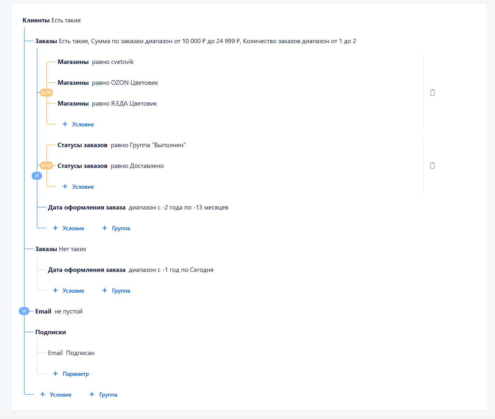Image resolution: width=495 pixels, height=419 pixels.
Task: Add Условие under Заказы Нет таких
Action: (x=69, y=291)
